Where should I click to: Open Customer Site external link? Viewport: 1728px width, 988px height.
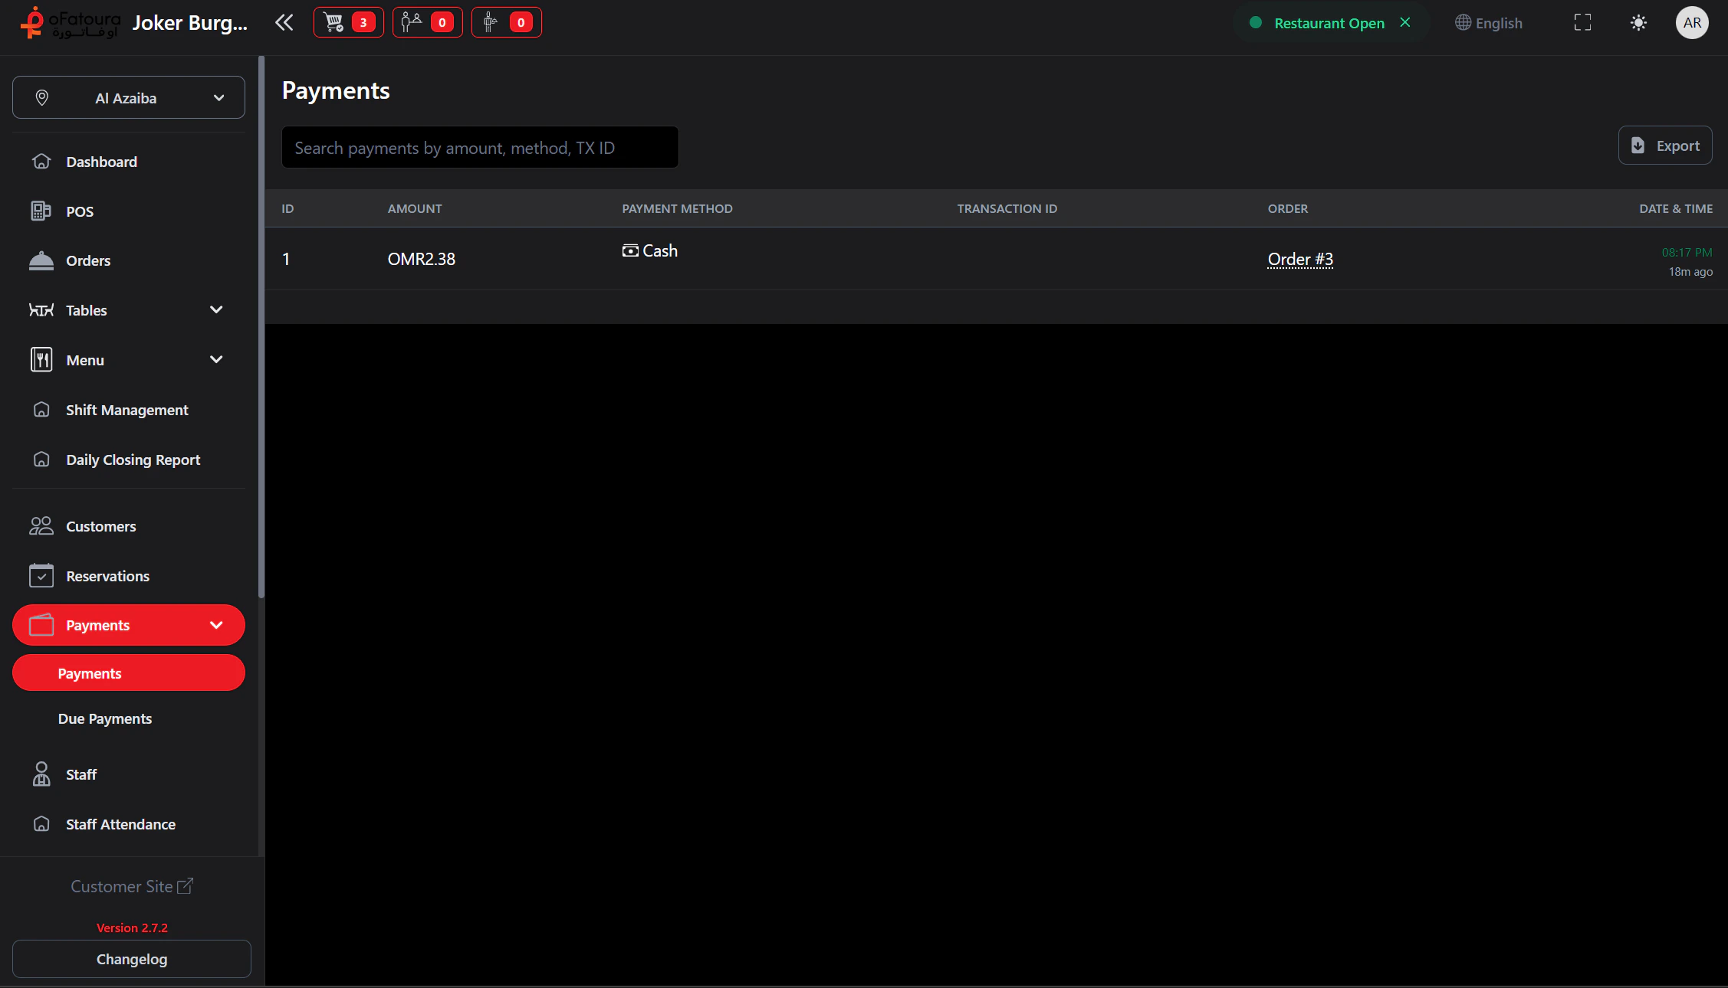(132, 886)
